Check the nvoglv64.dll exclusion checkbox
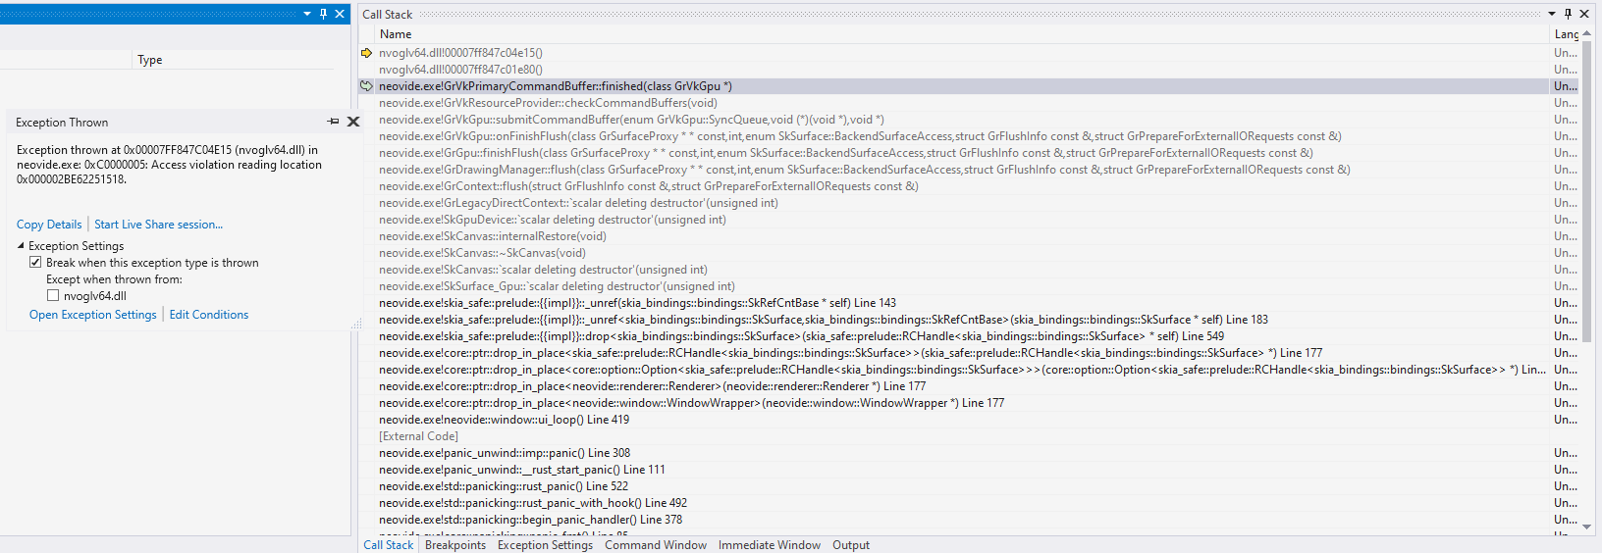Screen dimensions: 1602x553 (53, 296)
